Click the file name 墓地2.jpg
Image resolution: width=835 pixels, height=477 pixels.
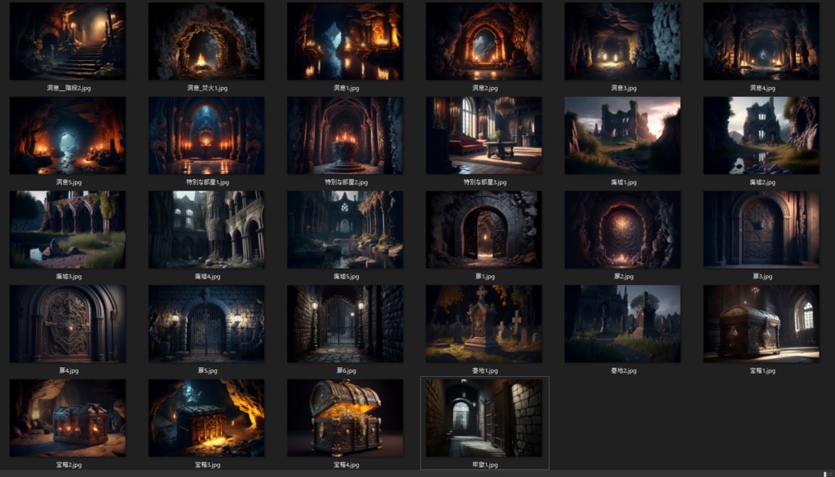click(x=623, y=370)
